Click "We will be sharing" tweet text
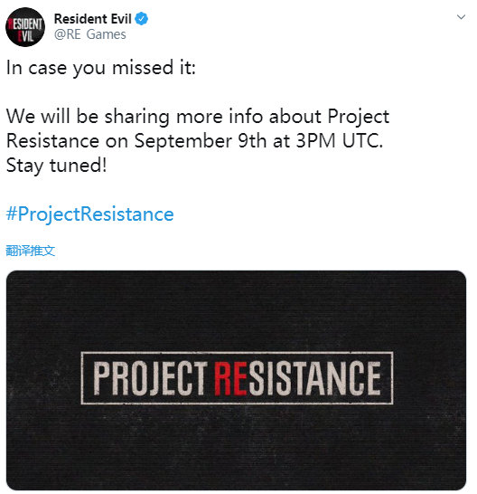The image size is (477, 494). [x=89, y=117]
